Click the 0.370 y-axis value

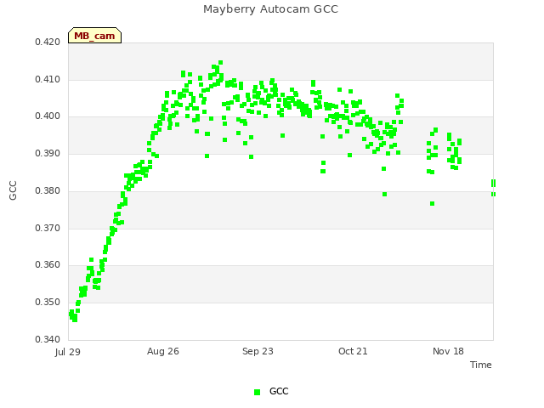pos(48,229)
